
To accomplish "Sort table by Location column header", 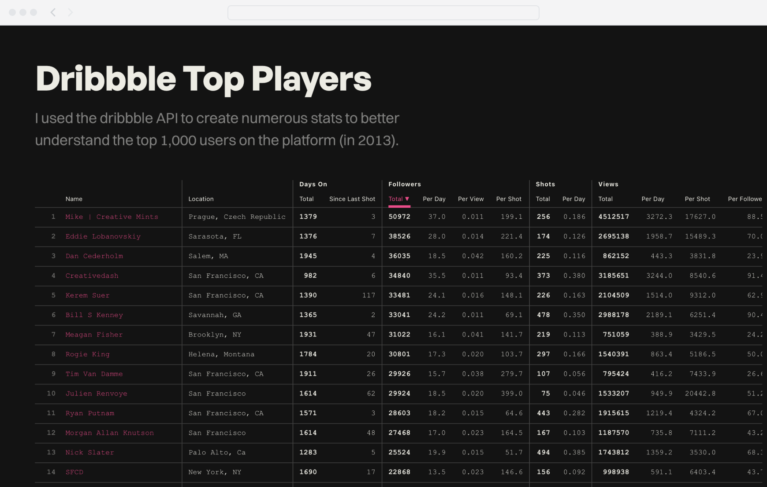I will (x=201, y=199).
